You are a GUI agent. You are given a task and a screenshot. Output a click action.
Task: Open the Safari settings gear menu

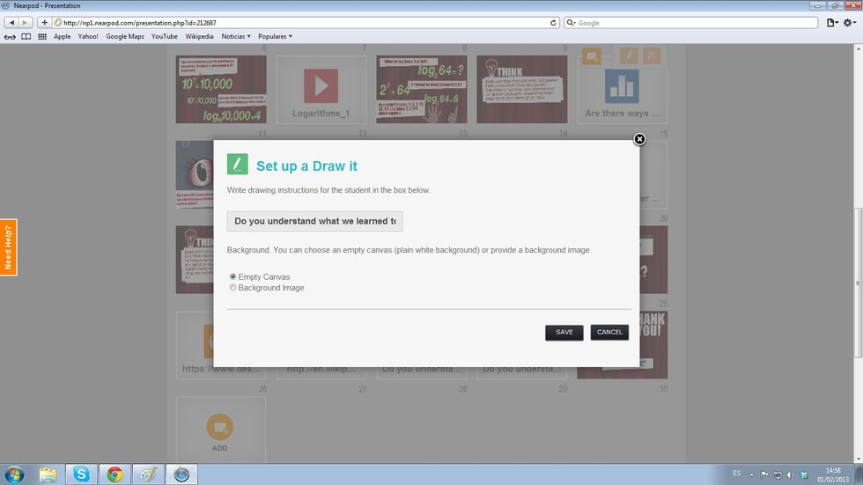click(x=851, y=23)
